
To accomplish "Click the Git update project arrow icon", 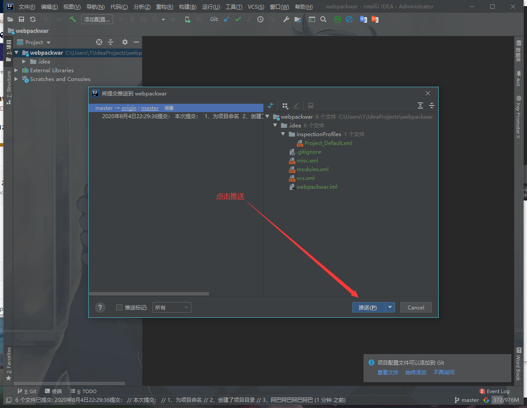I will [x=226, y=19].
